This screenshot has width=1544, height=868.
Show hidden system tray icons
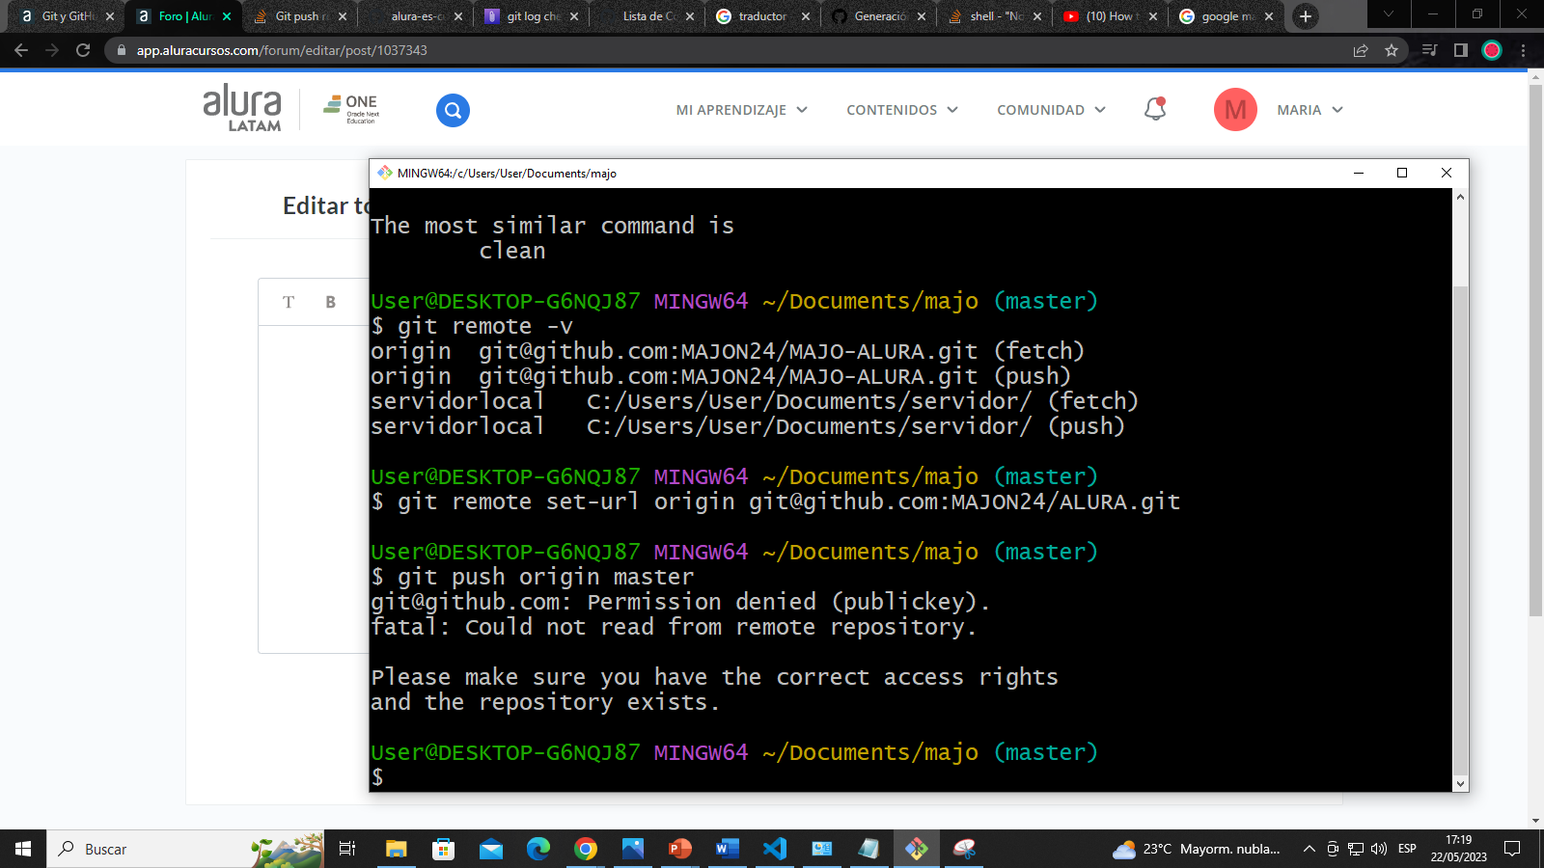(1309, 849)
